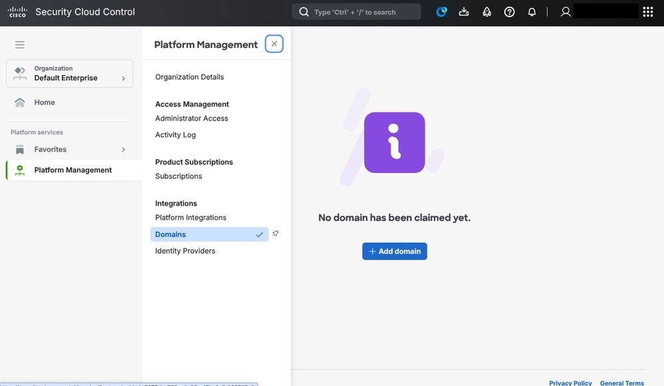The height and width of the screenshot is (386, 664).
Task: Click the downloads icon in the header
Action: [x=464, y=11]
